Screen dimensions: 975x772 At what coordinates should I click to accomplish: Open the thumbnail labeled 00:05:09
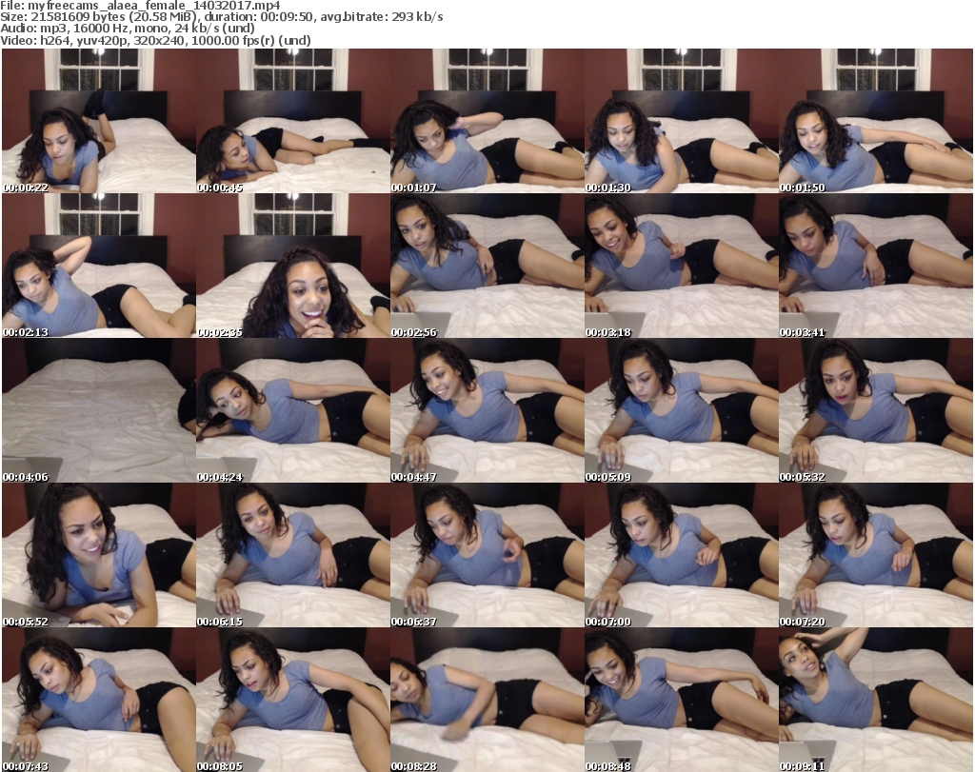click(681, 410)
